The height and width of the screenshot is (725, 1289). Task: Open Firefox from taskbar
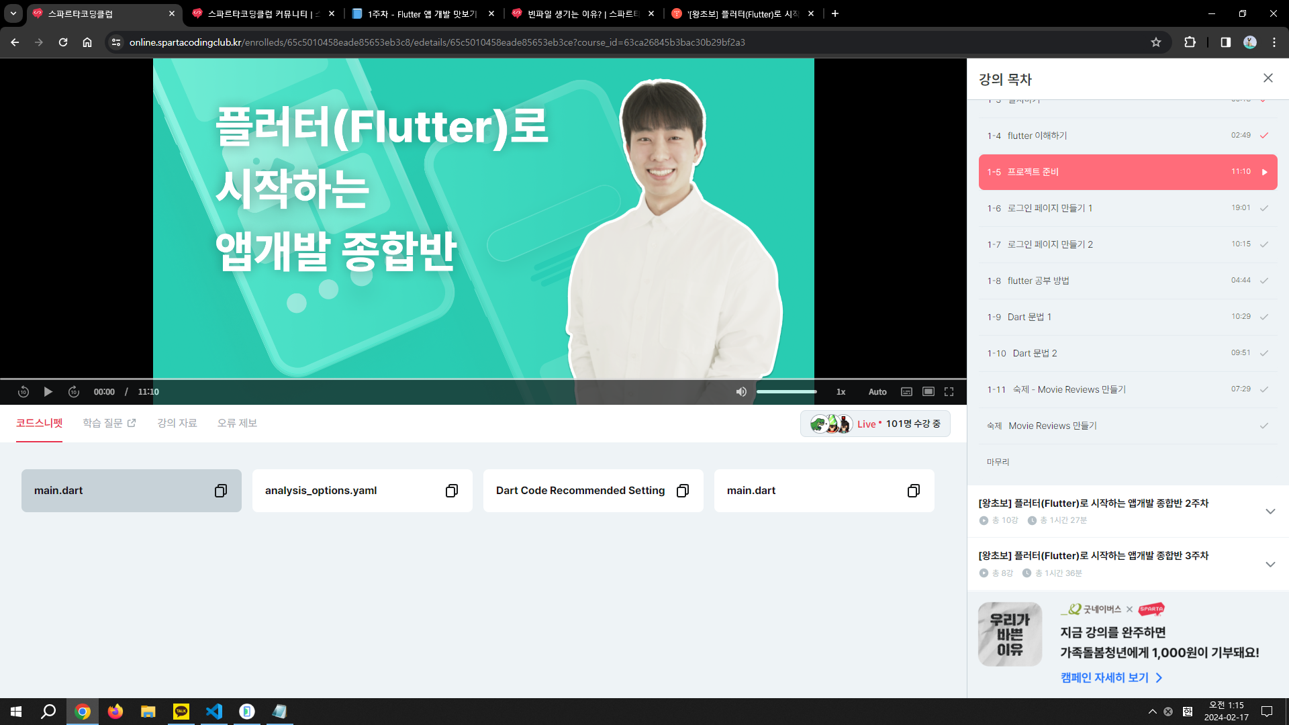coord(115,712)
